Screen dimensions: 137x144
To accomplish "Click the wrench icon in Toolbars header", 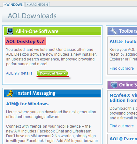I will pyautogui.click(x=114, y=31).
